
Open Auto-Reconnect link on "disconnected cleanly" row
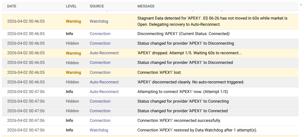pyautogui.click(x=104, y=82)
